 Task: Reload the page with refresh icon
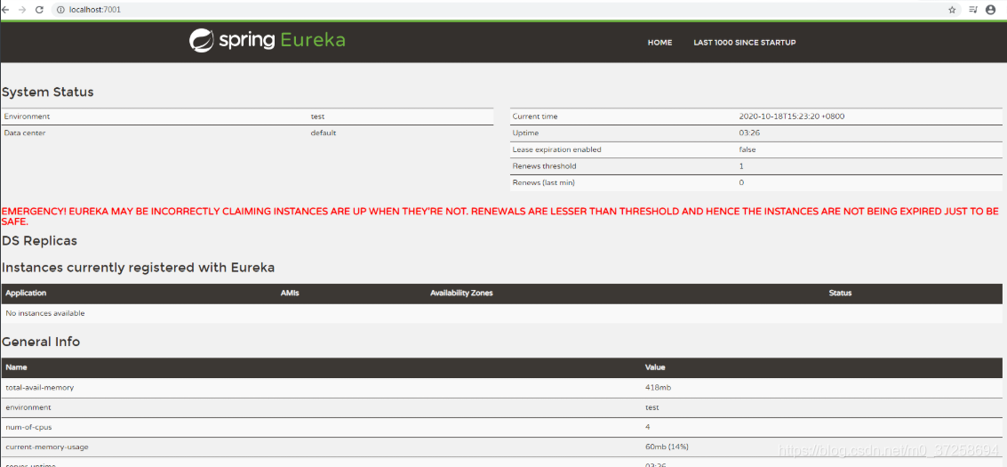pos(39,10)
